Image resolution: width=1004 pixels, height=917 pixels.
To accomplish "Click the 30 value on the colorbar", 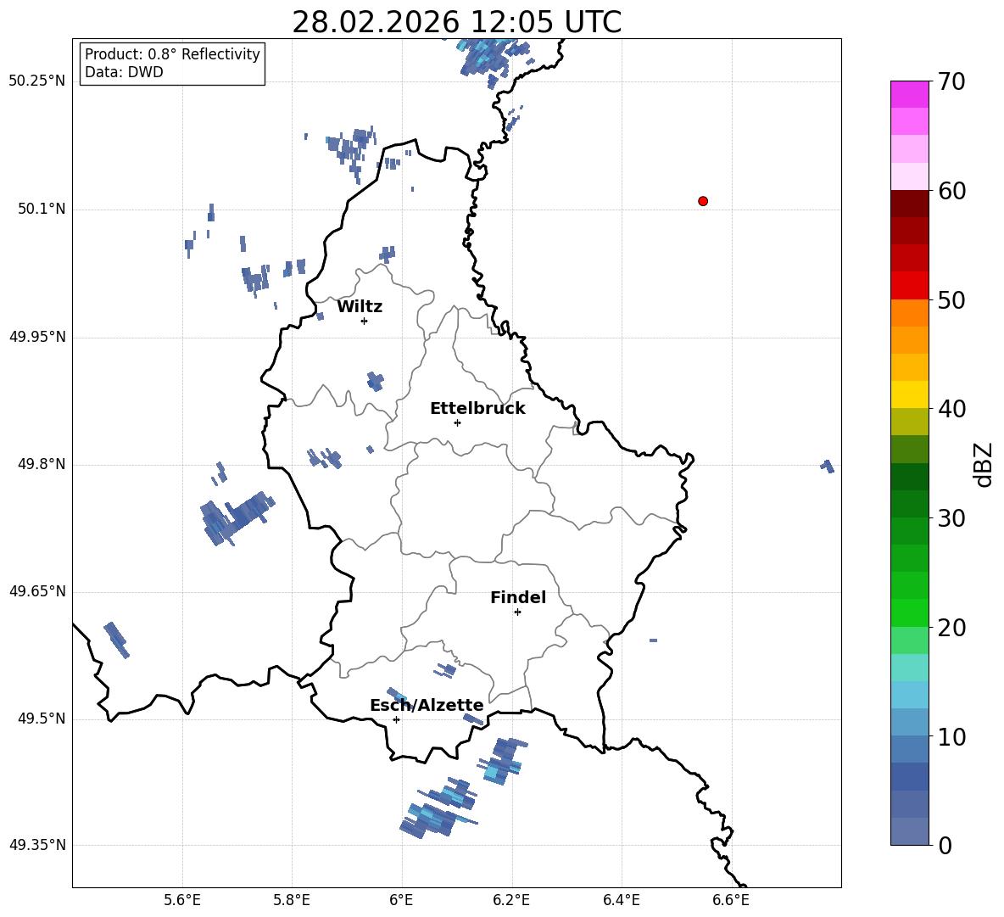I will tap(951, 518).
